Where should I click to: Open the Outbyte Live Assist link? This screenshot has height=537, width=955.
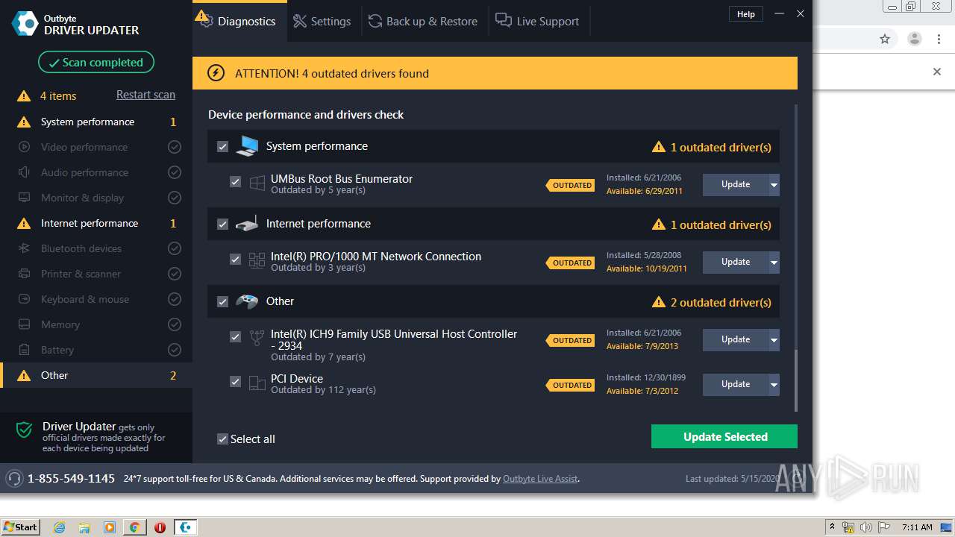pos(540,479)
